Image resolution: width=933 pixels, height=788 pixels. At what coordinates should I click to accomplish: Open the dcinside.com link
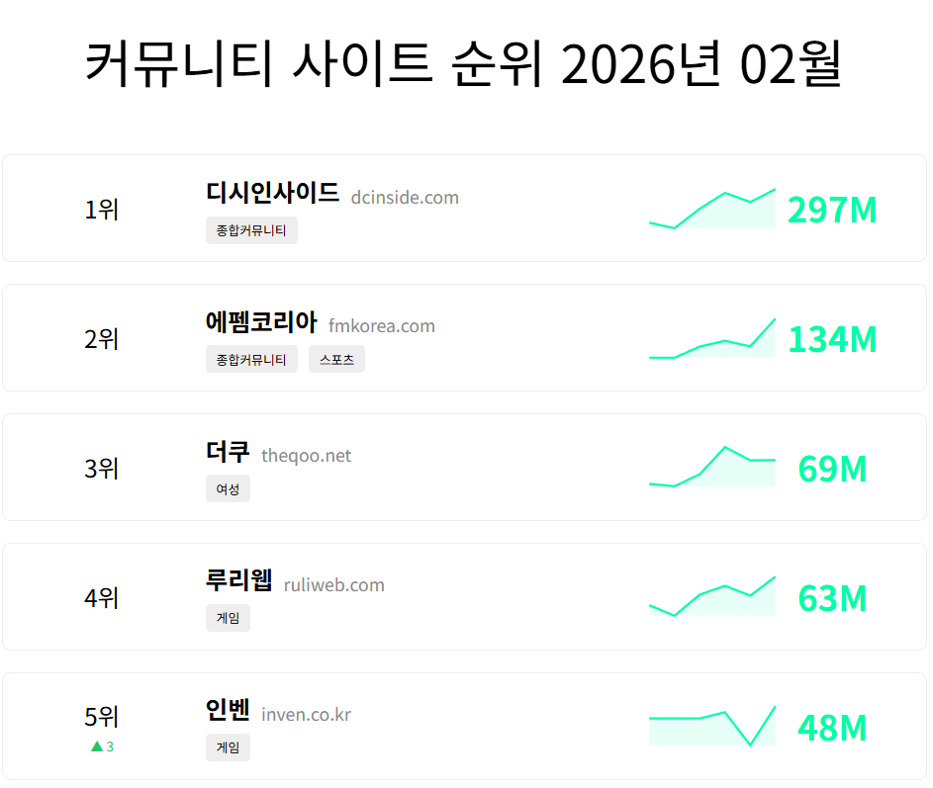click(x=405, y=197)
